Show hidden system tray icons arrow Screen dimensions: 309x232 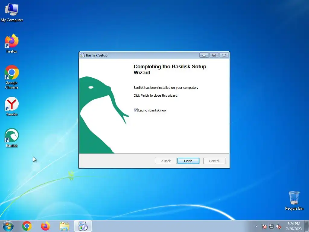click(x=256, y=226)
